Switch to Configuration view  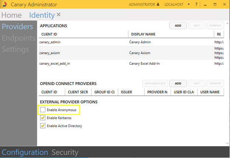25,152
